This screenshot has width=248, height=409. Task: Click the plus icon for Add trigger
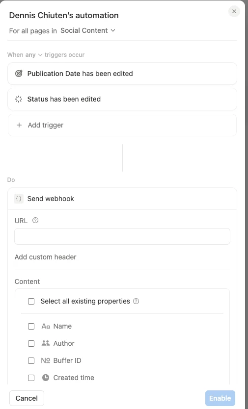coord(19,125)
